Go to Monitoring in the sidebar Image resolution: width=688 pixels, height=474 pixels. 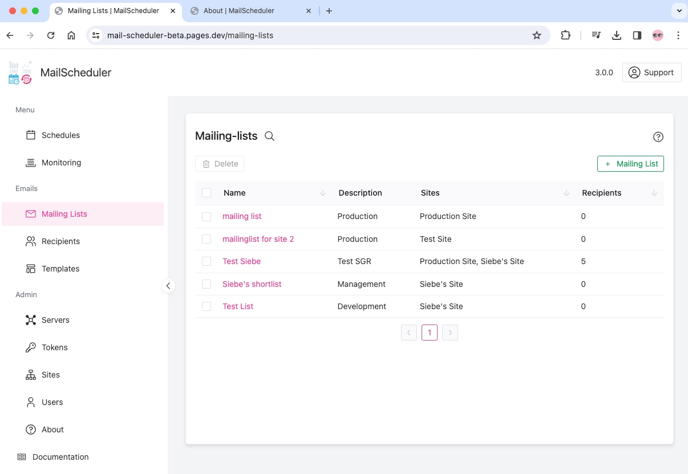coord(61,163)
